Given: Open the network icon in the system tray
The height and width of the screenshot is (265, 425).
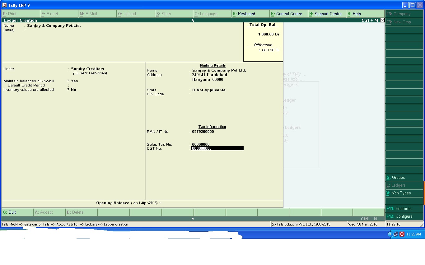Looking at the screenshot, I should tap(396, 234).
